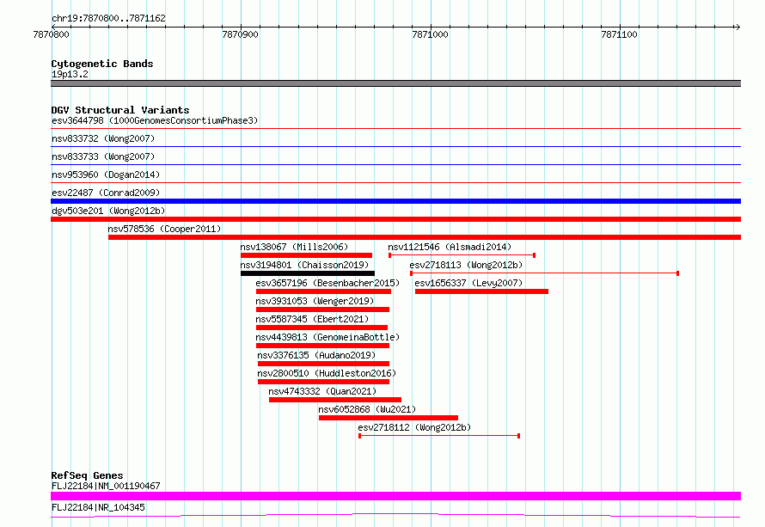This screenshot has height=527, width=765.
Task: Click the nsv6052868 (Wu2021) red bar
Action: 389,418
